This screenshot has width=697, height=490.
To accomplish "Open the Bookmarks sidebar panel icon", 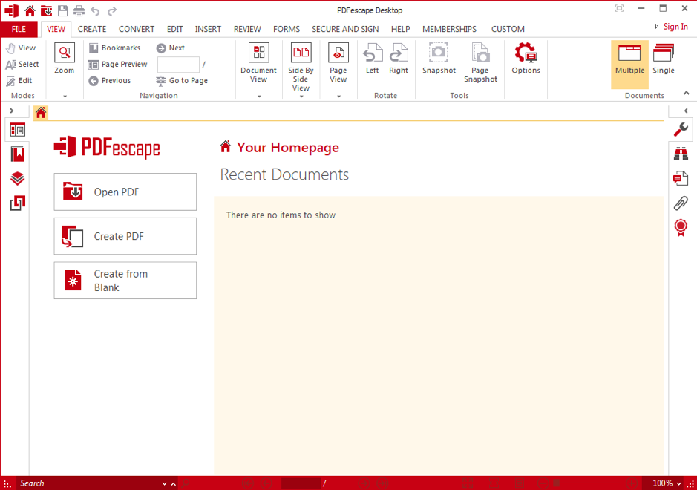I will (x=18, y=154).
